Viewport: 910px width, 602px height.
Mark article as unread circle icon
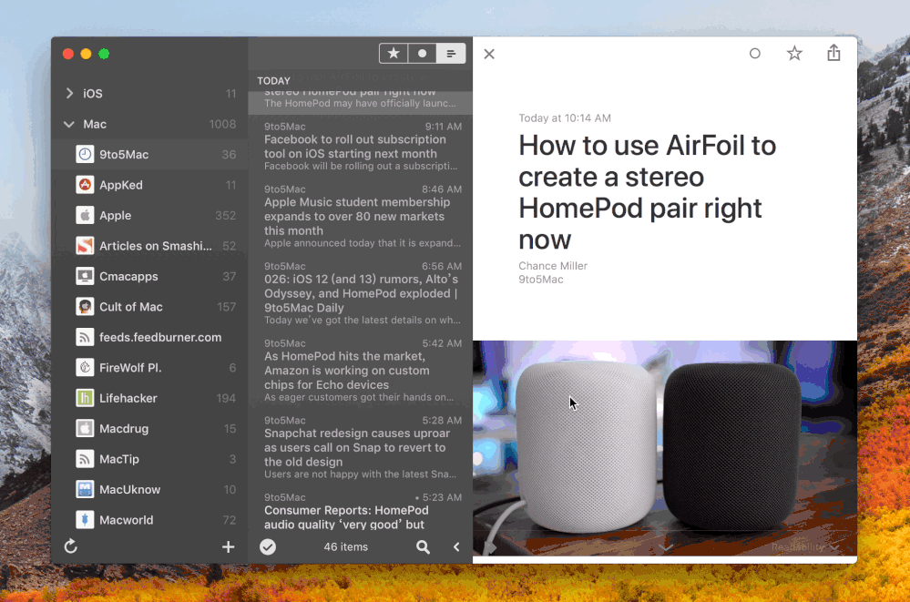point(754,54)
